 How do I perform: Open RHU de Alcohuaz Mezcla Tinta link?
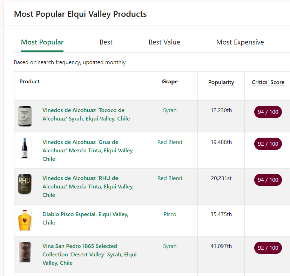click(x=88, y=187)
